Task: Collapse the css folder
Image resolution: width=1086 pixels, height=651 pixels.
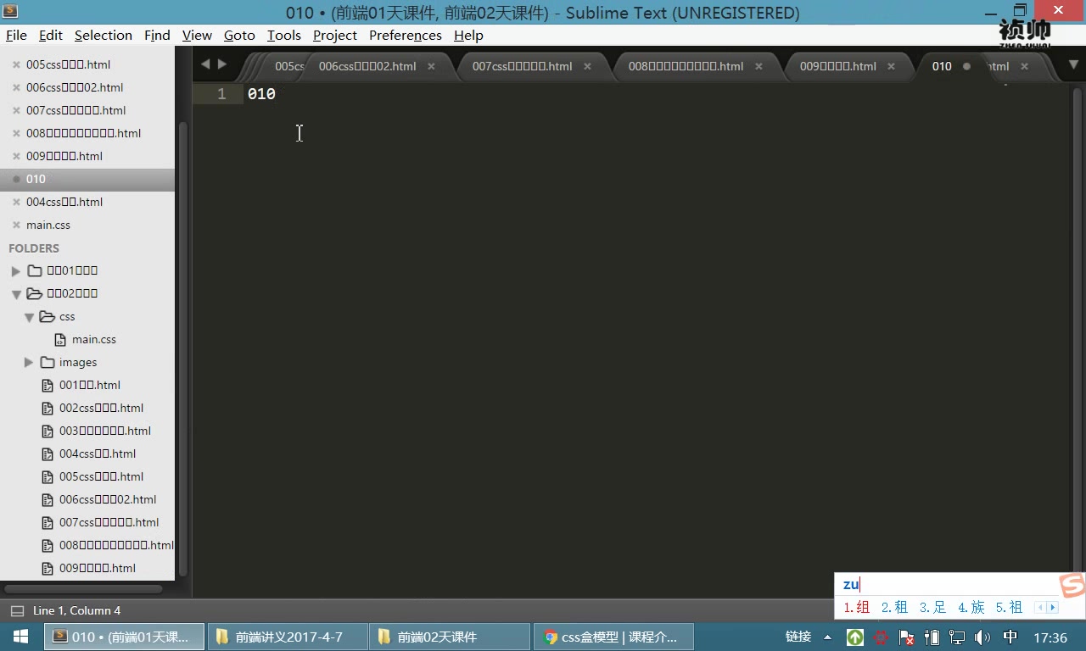Action: (29, 316)
